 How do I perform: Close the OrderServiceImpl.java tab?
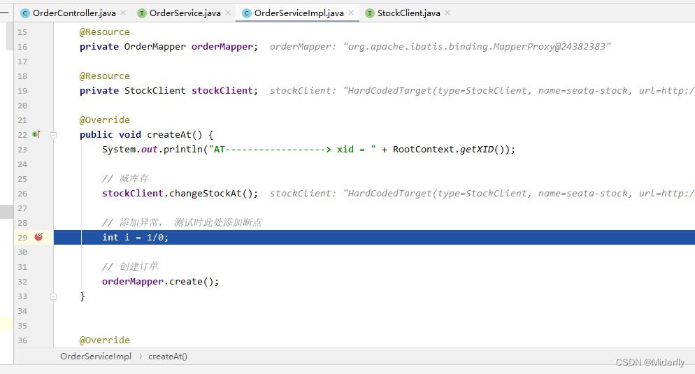(351, 13)
